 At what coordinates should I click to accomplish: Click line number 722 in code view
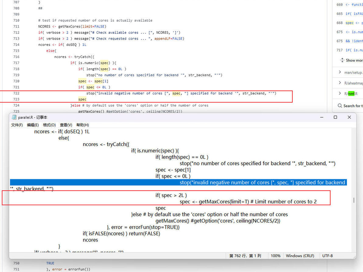click(16, 93)
